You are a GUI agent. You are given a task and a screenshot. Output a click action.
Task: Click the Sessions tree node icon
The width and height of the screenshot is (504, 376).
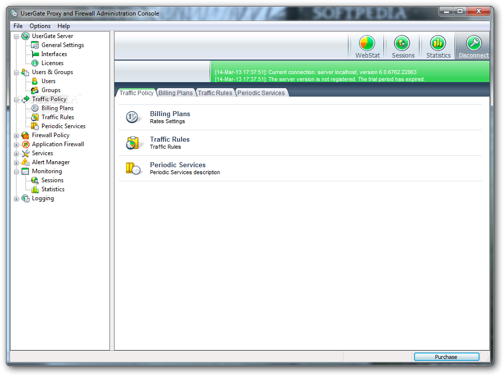34,180
